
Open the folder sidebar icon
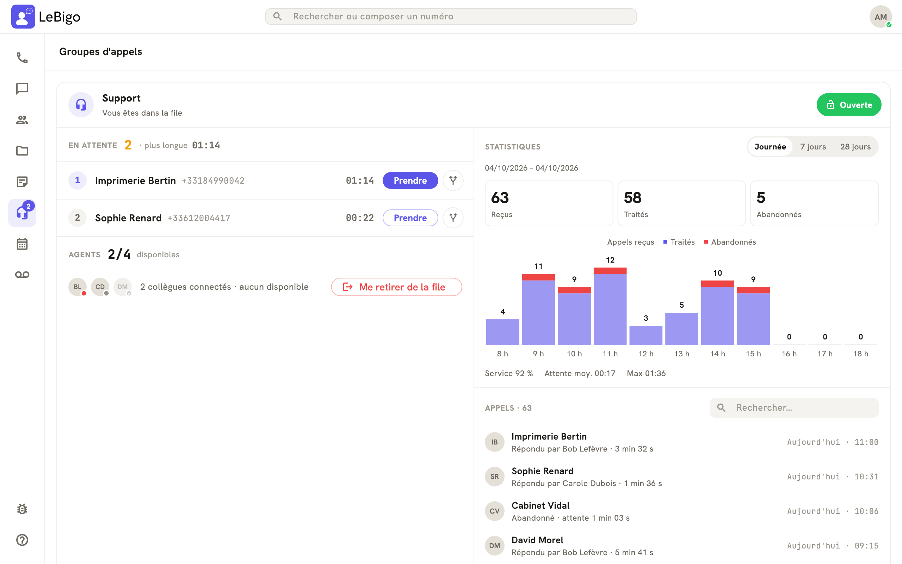point(22,151)
